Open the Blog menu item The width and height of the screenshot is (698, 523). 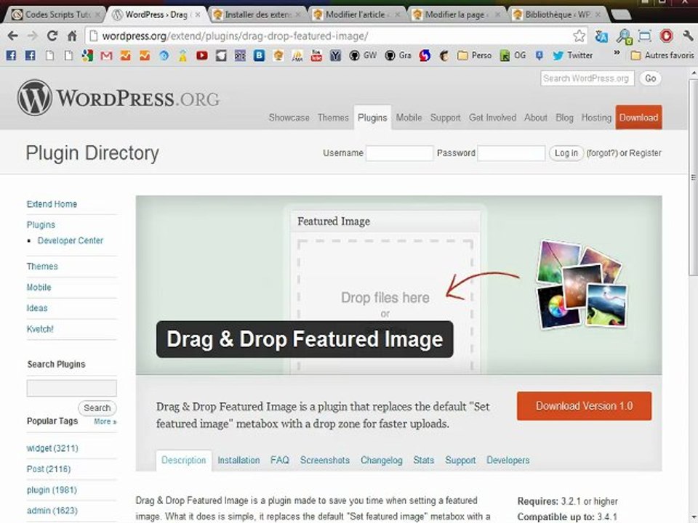pos(564,118)
